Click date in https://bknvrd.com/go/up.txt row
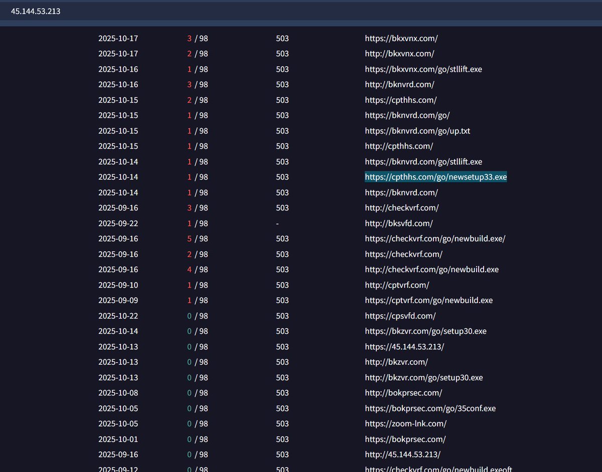 tap(118, 131)
